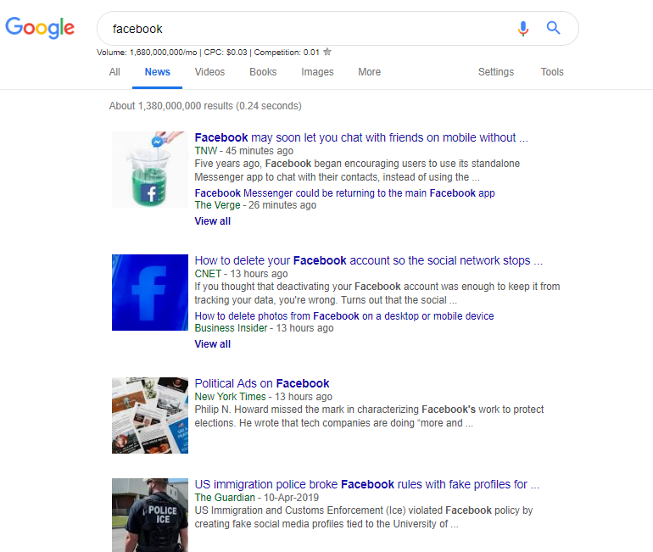Open the Tools filter options
Image resolution: width=653 pixels, height=552 pixels.
pos(552,72)
